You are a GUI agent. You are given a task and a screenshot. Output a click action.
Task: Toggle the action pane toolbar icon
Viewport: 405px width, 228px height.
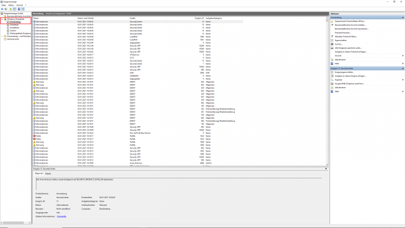[x=23, y=9]
